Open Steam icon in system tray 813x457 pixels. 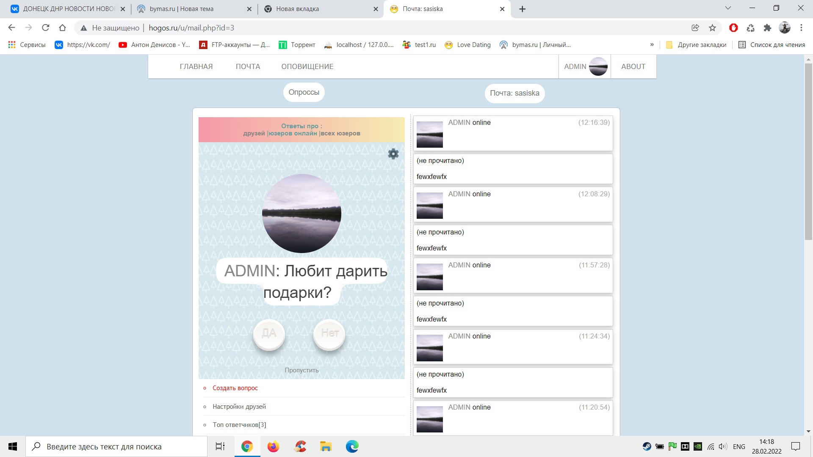click(x=647, y=446)
